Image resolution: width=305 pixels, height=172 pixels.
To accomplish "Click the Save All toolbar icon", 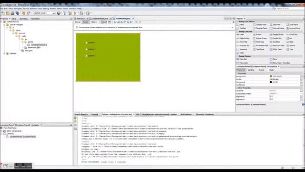I will tap(18, 13).
